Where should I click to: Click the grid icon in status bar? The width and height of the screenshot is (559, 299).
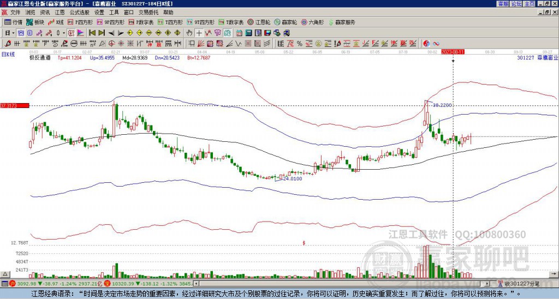[x=4, y=284]
